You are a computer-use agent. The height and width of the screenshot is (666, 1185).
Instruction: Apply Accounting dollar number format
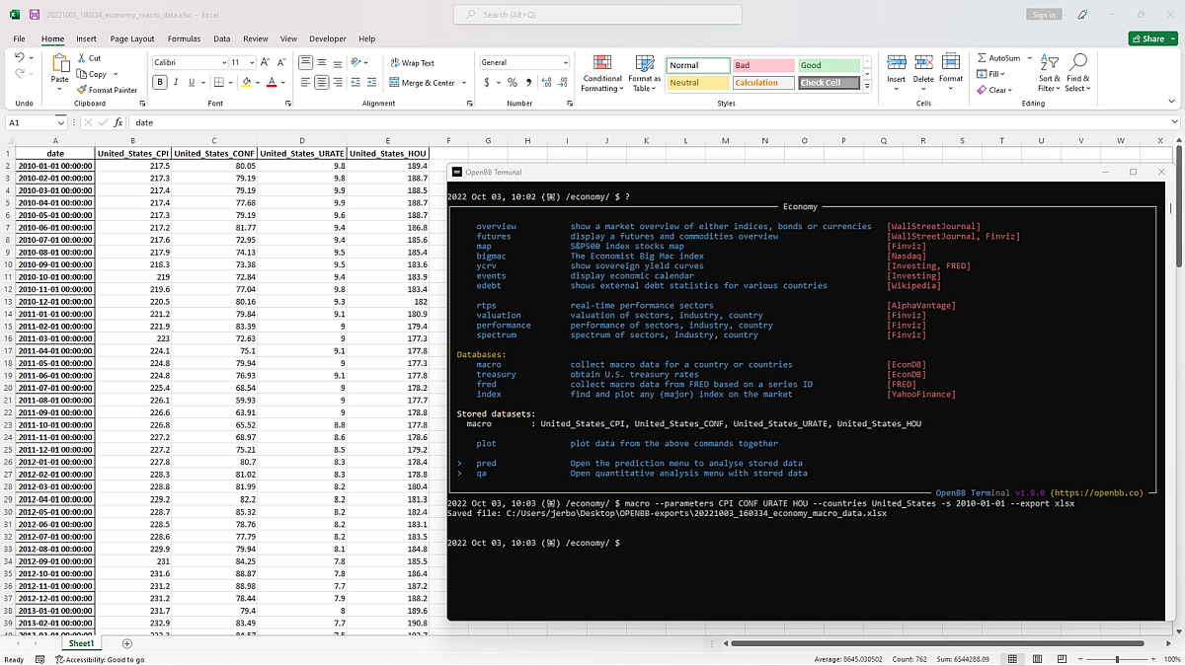pos(488,83)
